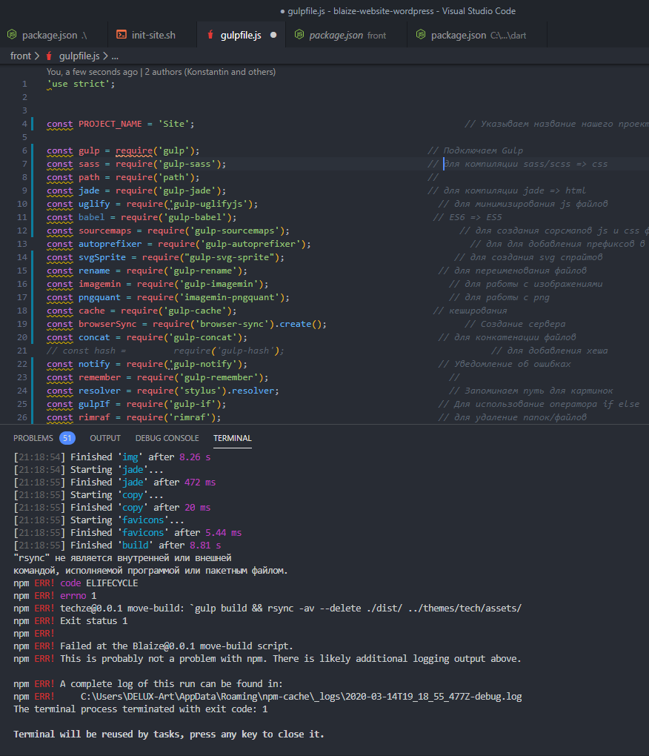Click terminal line "Starting 'favicons'..."
The image size is (649, 756).
tap(99, 520)
